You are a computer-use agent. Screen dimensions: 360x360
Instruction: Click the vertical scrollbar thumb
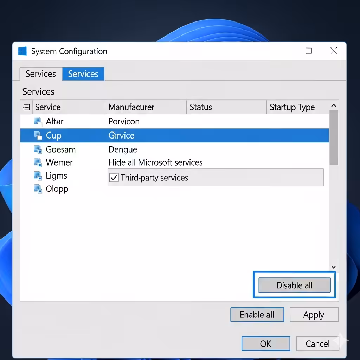pyautogui.click(x=334, y=137)
